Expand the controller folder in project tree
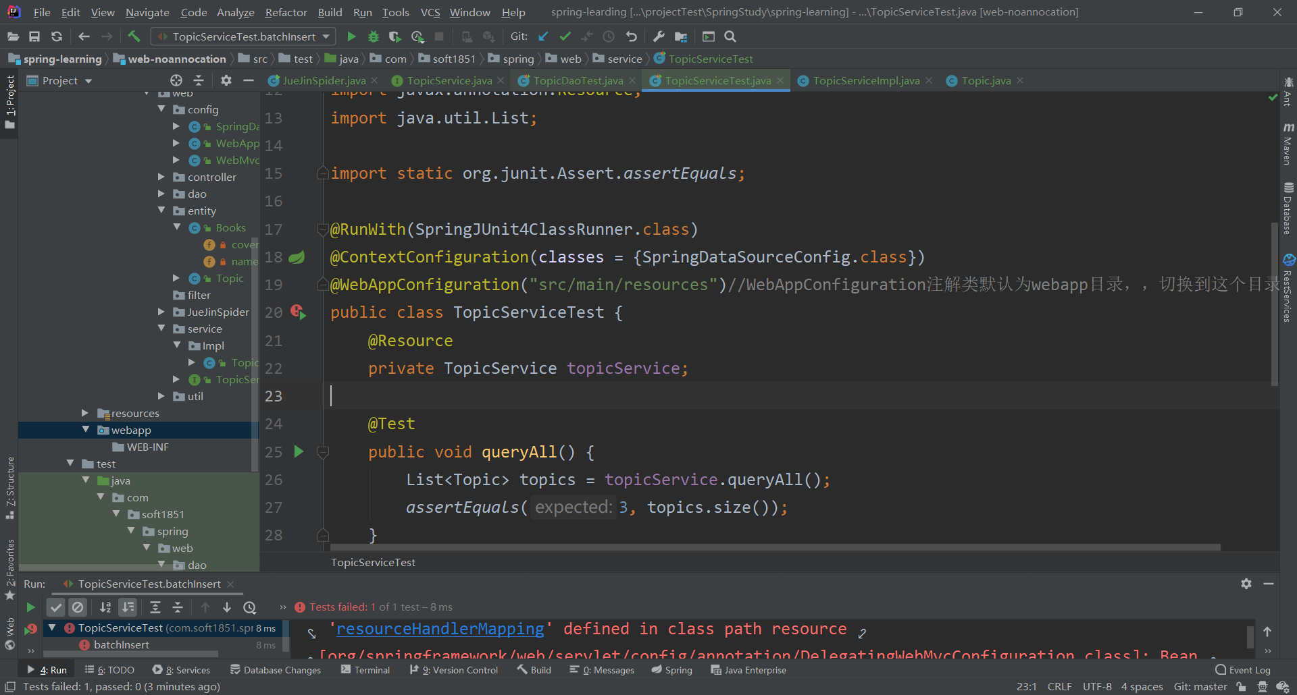The height and width of the screenshot is (695, 1297). [161, 177]
